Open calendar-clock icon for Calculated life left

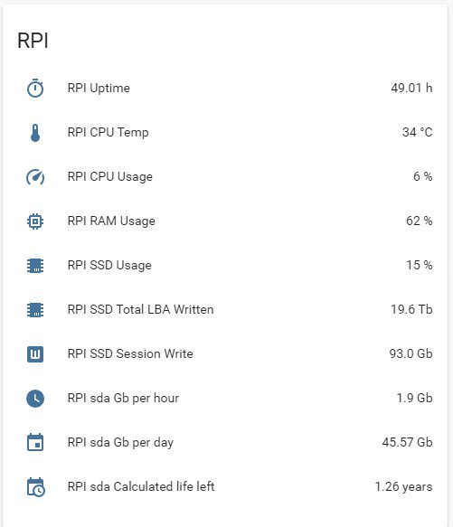35,486
